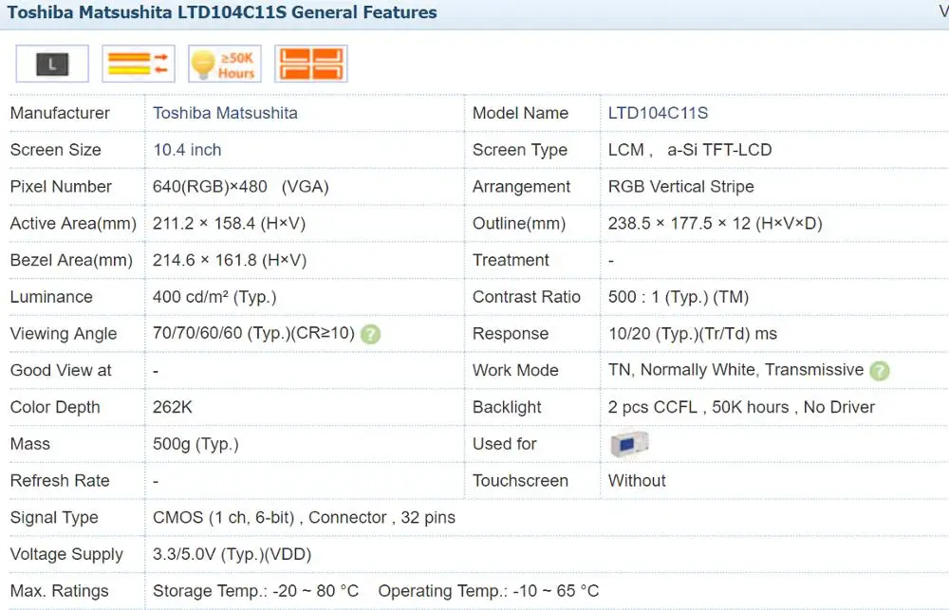The image size is (949, 610).
Task: Select active area 211.2 × 158.4 value
Action: [x=229, y=223]
